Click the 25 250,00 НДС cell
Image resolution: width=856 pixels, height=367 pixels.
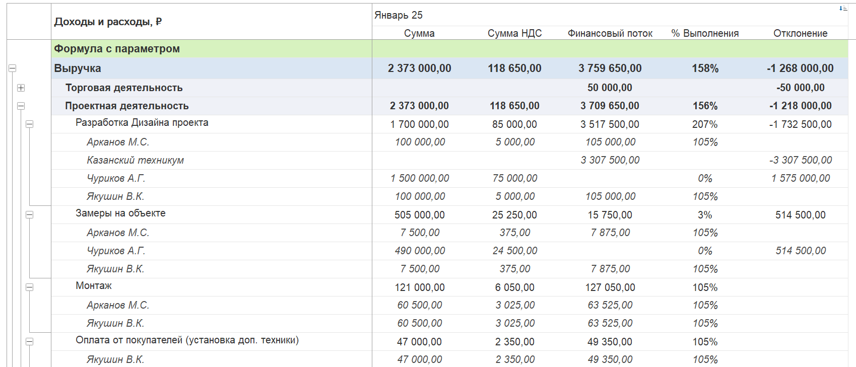click(514, 215)
